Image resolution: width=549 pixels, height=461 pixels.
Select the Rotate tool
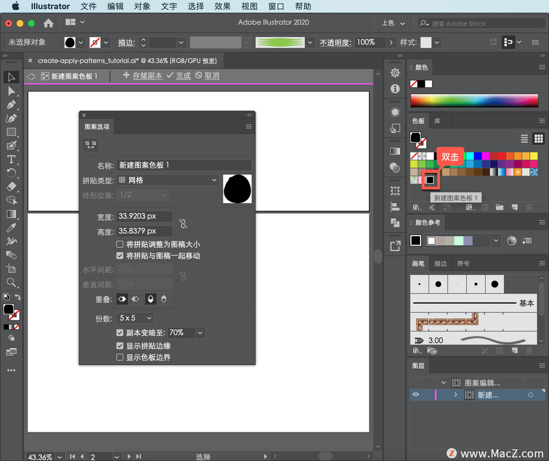[11, 173]
